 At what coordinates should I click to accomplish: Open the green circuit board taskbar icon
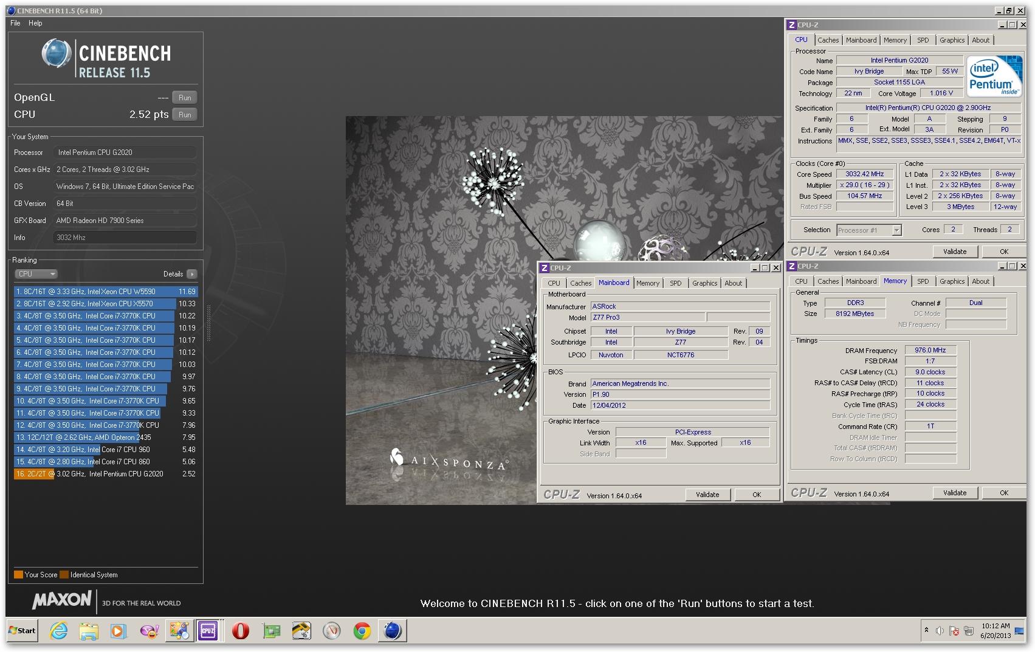pos(271,631)
